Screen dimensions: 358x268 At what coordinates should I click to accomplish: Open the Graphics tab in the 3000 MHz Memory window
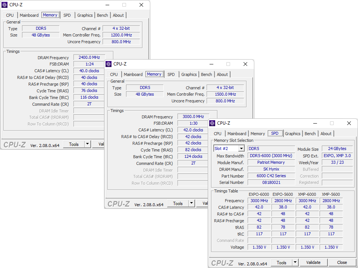click(x=189, y=74)
